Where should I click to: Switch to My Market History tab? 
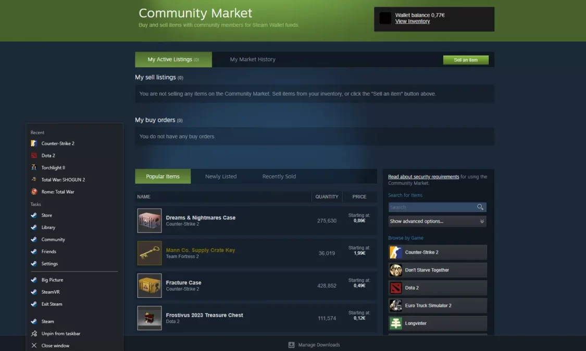click(252, 59)
